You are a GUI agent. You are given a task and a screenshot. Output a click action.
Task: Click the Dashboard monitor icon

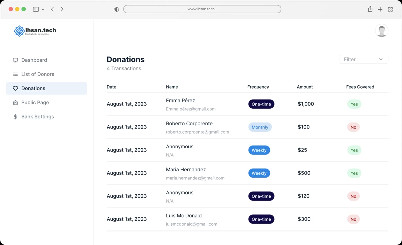click(x=15, y=60)
